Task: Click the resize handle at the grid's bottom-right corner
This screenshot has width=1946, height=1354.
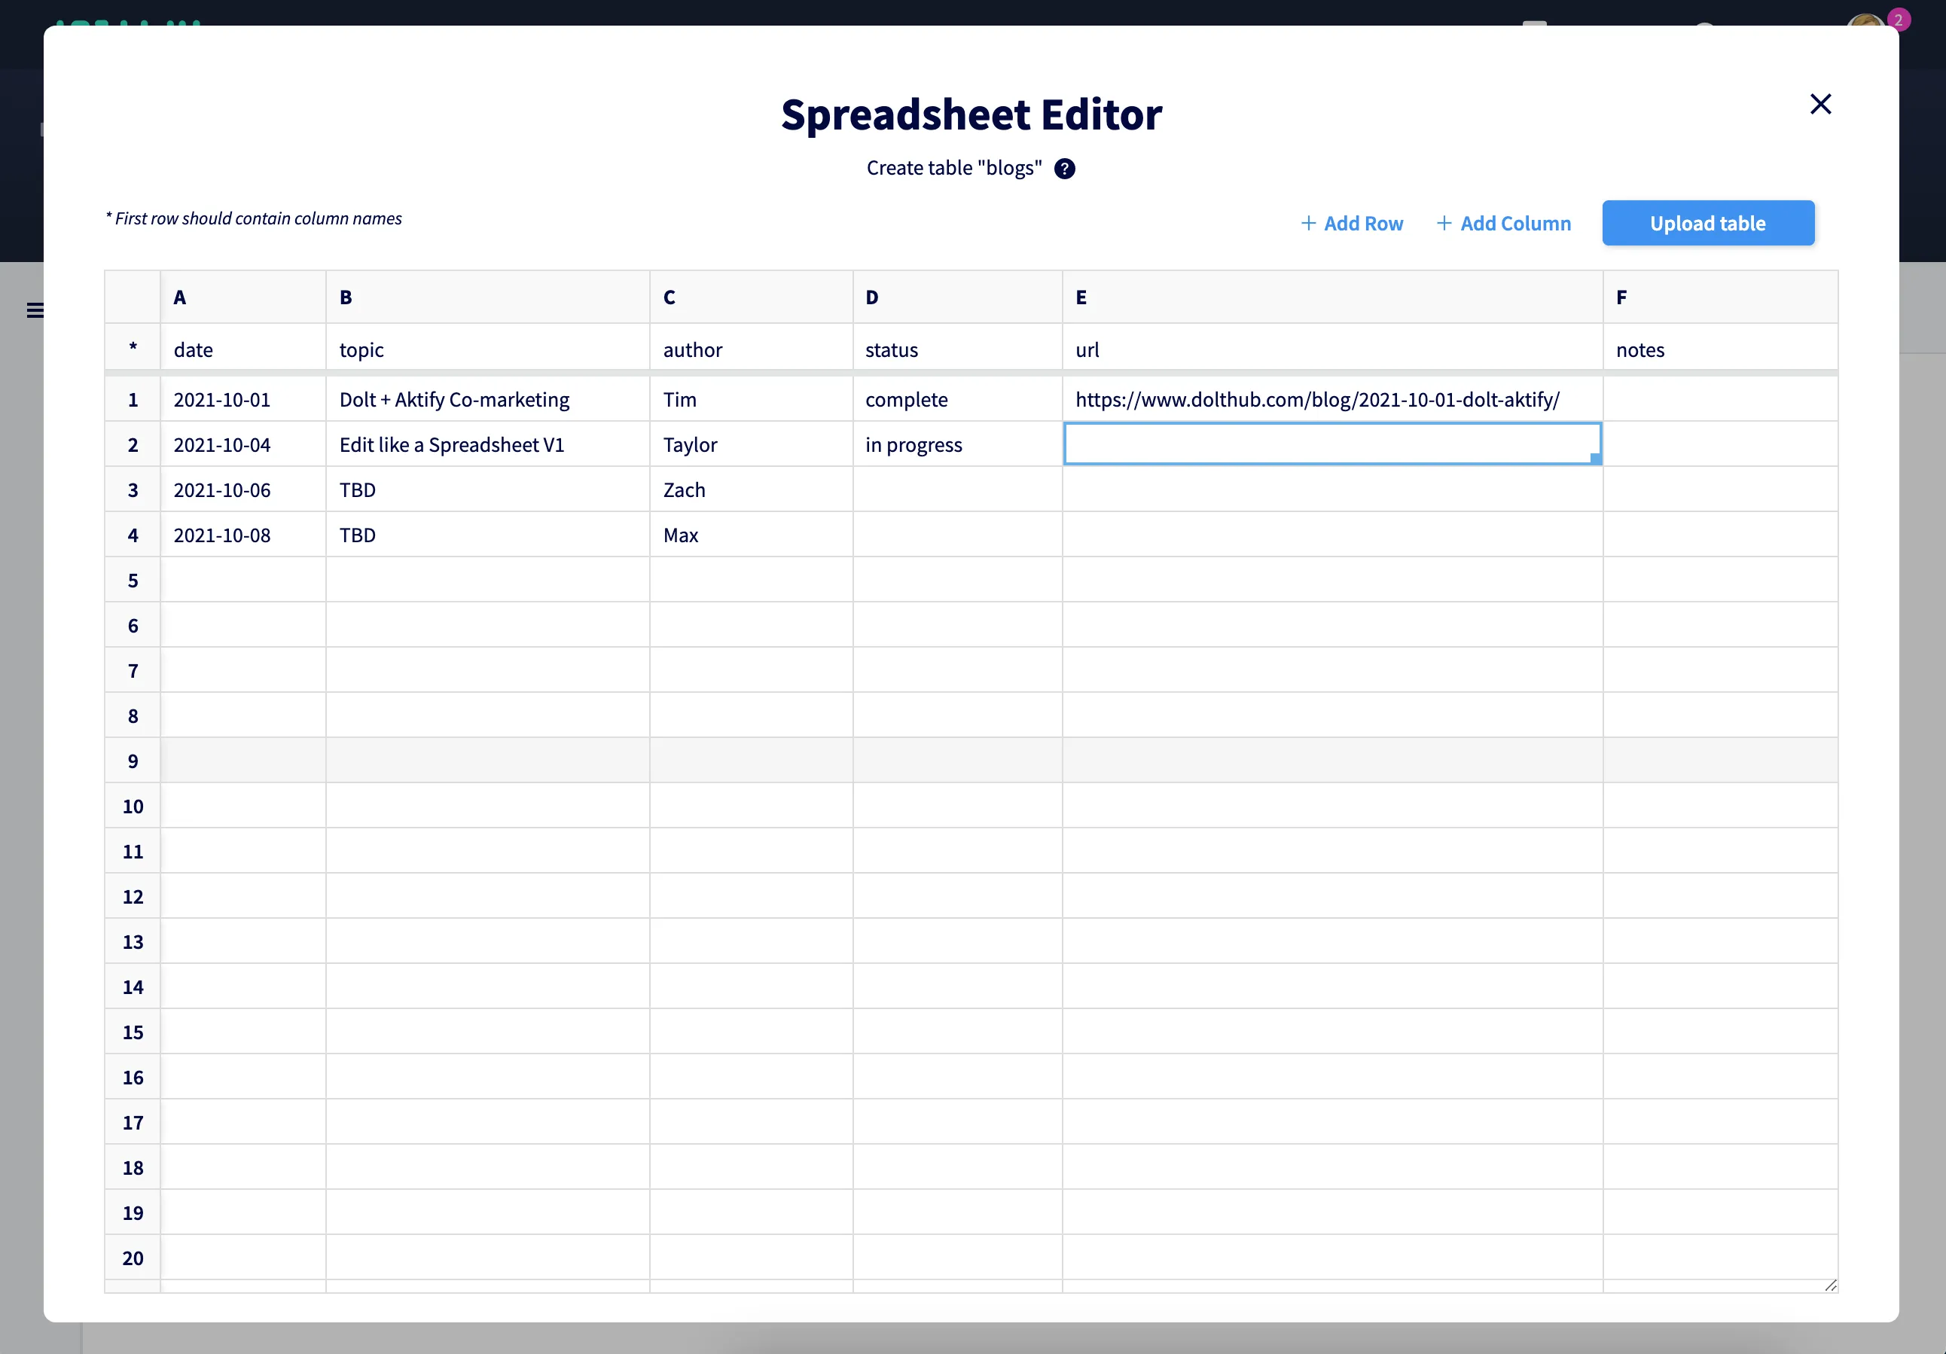Action: (1831, 1286)
